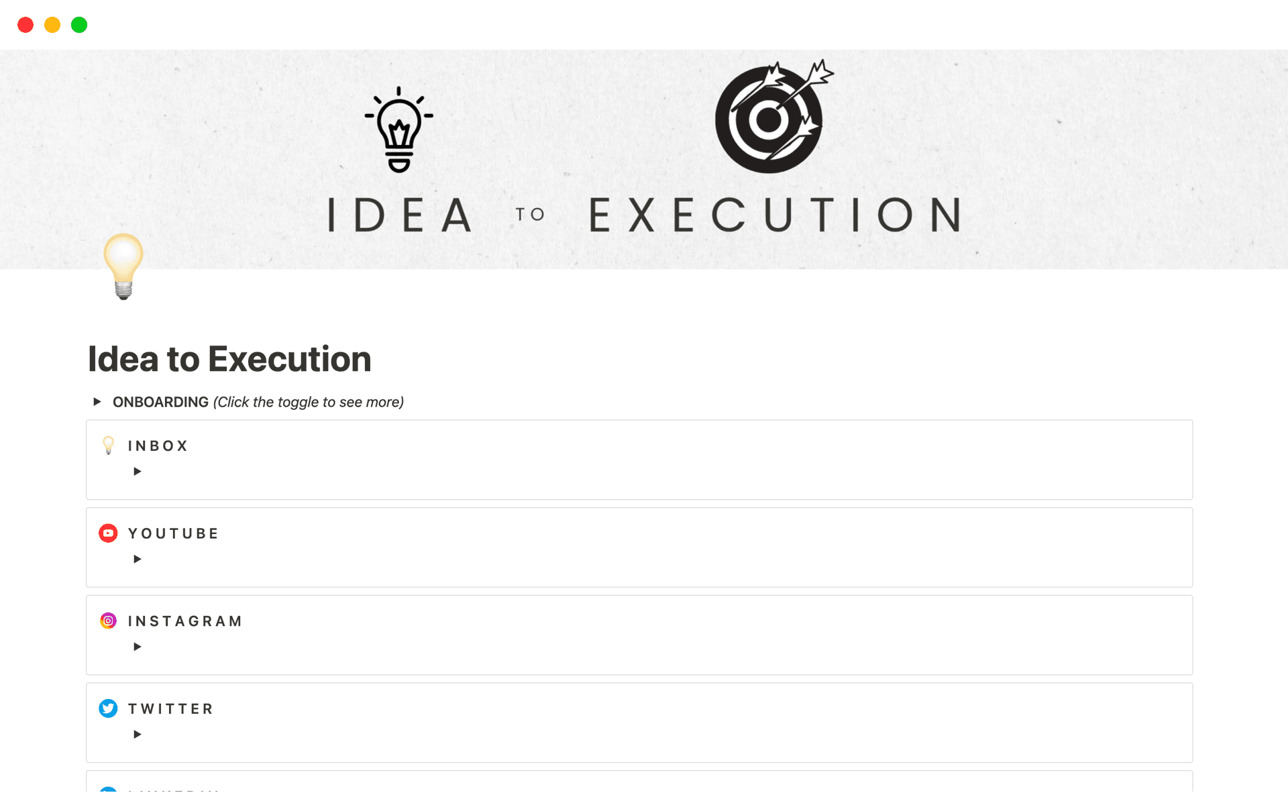This screenshot has height=805, width=1288.
Task: Expand the toggle under INBOX
Action: tap(138, 472)
